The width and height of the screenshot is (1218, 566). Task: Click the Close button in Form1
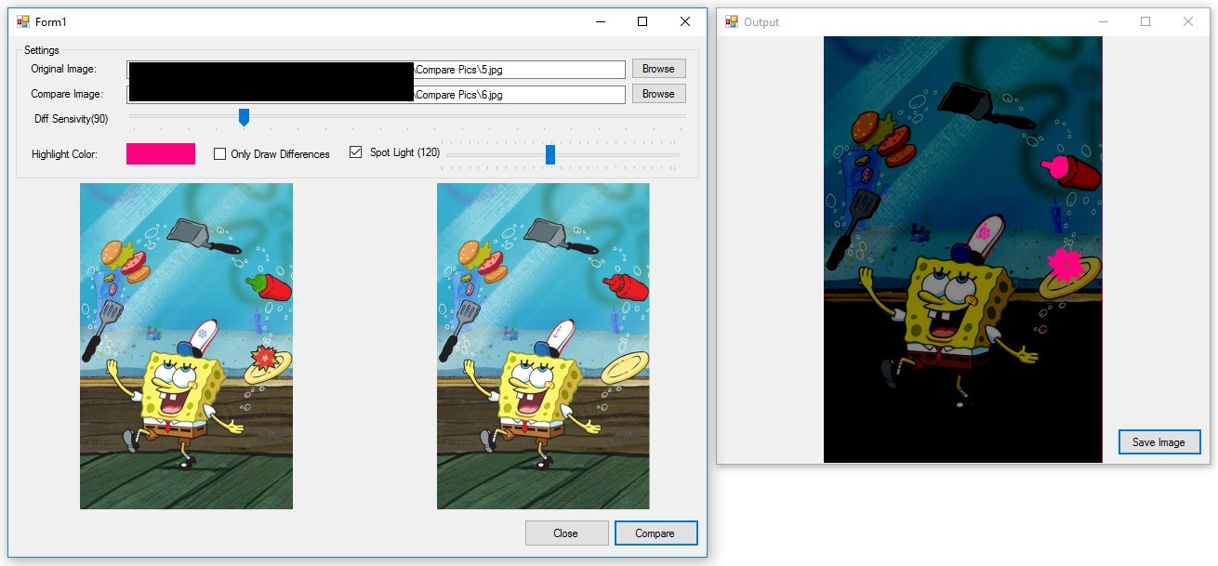pos(565,533)
